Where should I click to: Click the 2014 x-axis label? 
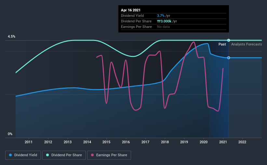pos(87,142)
